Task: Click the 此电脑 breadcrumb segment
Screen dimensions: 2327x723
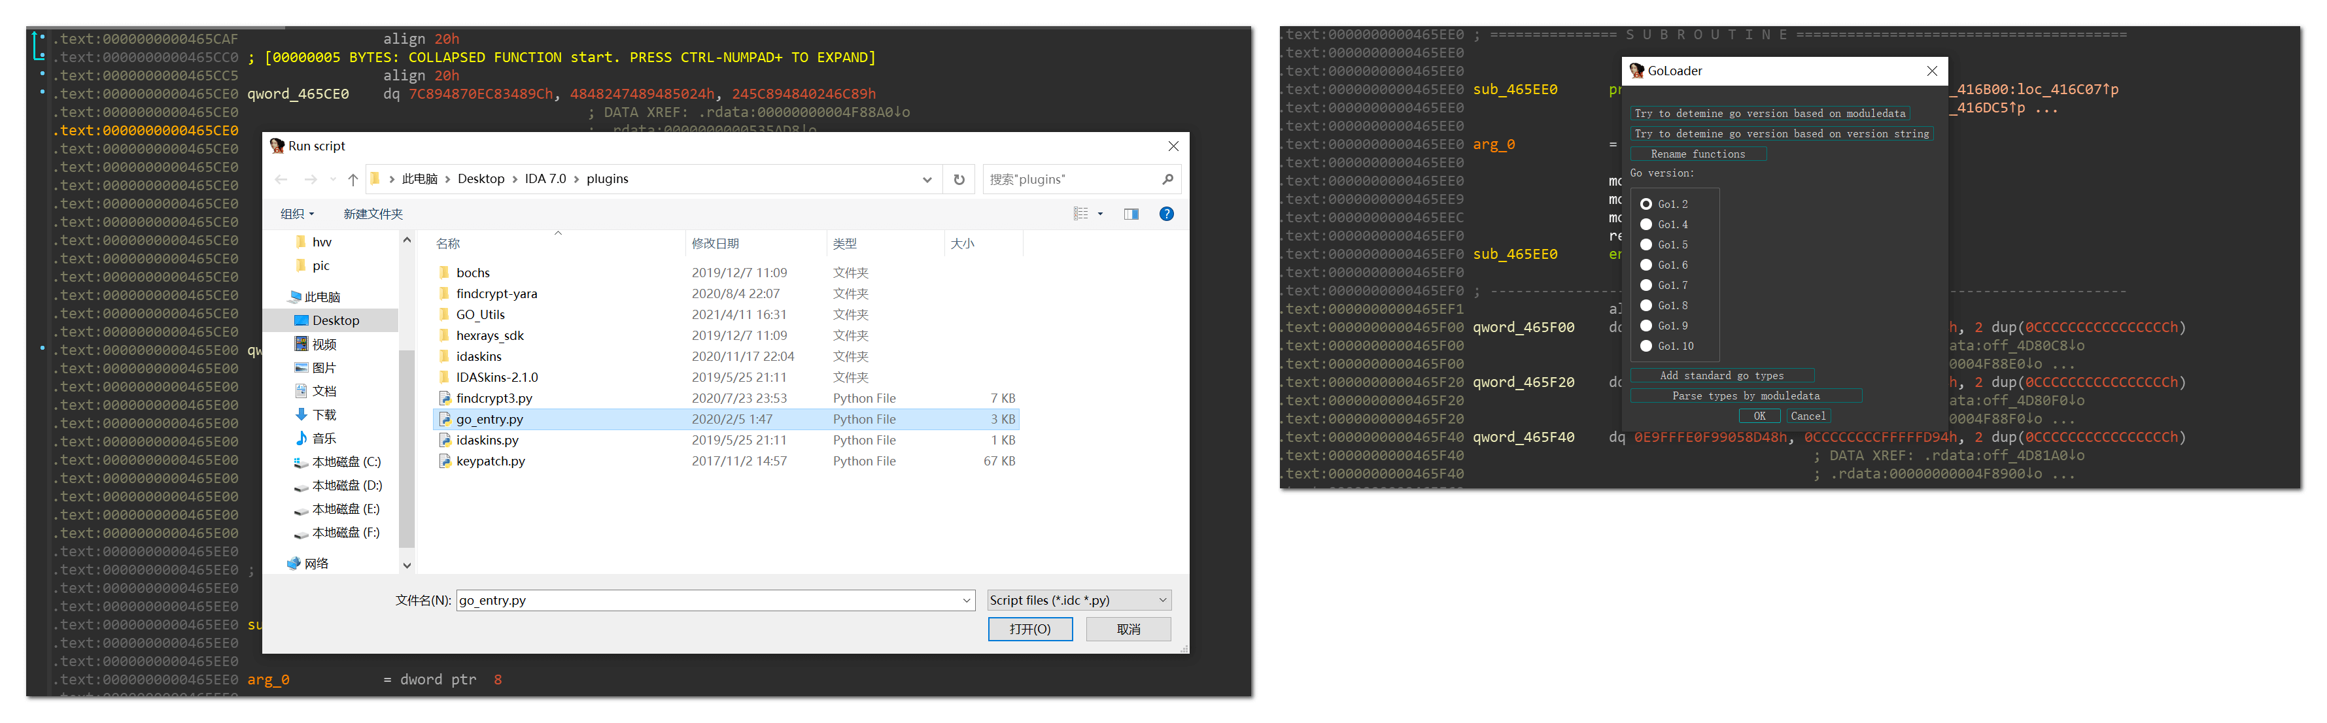Action: 419,178
